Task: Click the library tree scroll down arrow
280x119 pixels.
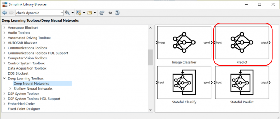Action: (x=150, y=109)
